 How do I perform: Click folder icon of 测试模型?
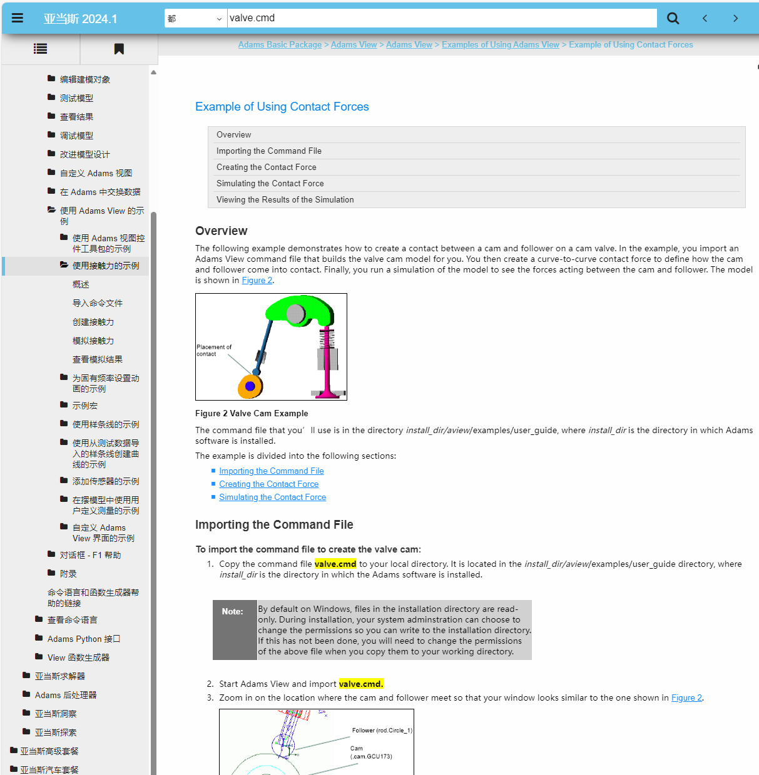tap(51, 97)
